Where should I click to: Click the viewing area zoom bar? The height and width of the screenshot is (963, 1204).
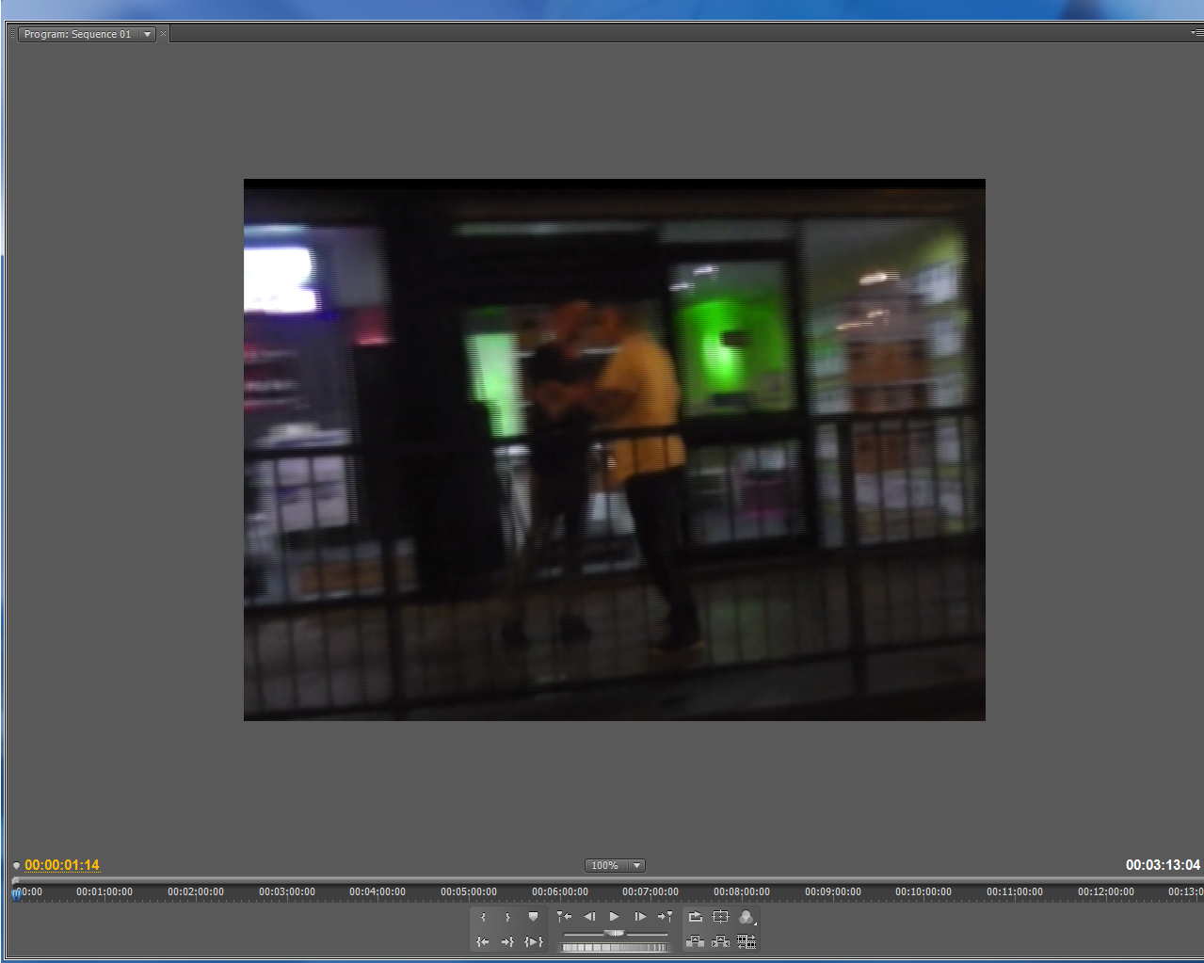[607, 880]
